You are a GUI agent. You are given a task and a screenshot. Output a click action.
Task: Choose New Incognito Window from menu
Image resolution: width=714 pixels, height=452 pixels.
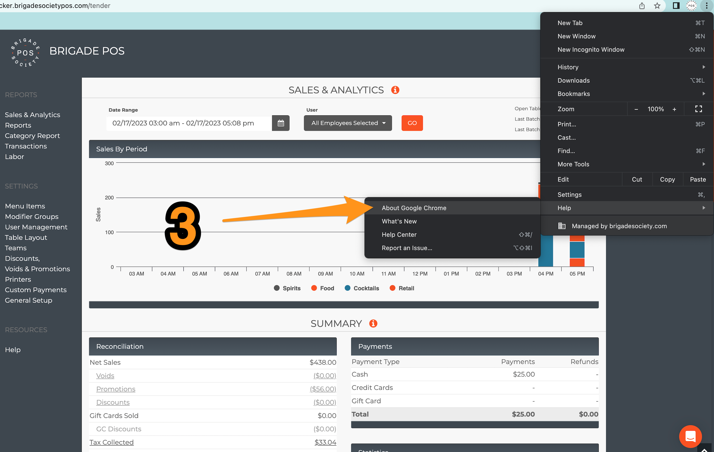pos(591,49)
